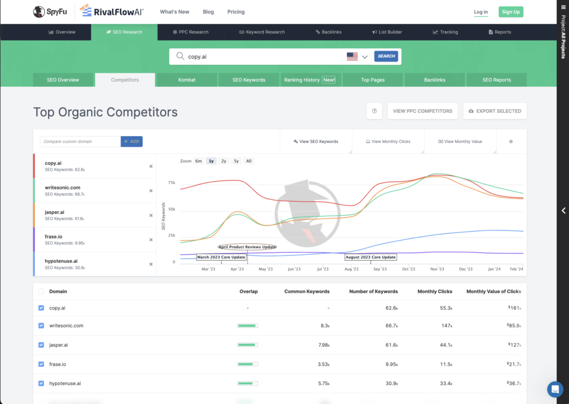Image resolution: width=569 pixels, height=404 pixels.
Task: Click View PPC Competitors button
Action: tap(422, 111)
